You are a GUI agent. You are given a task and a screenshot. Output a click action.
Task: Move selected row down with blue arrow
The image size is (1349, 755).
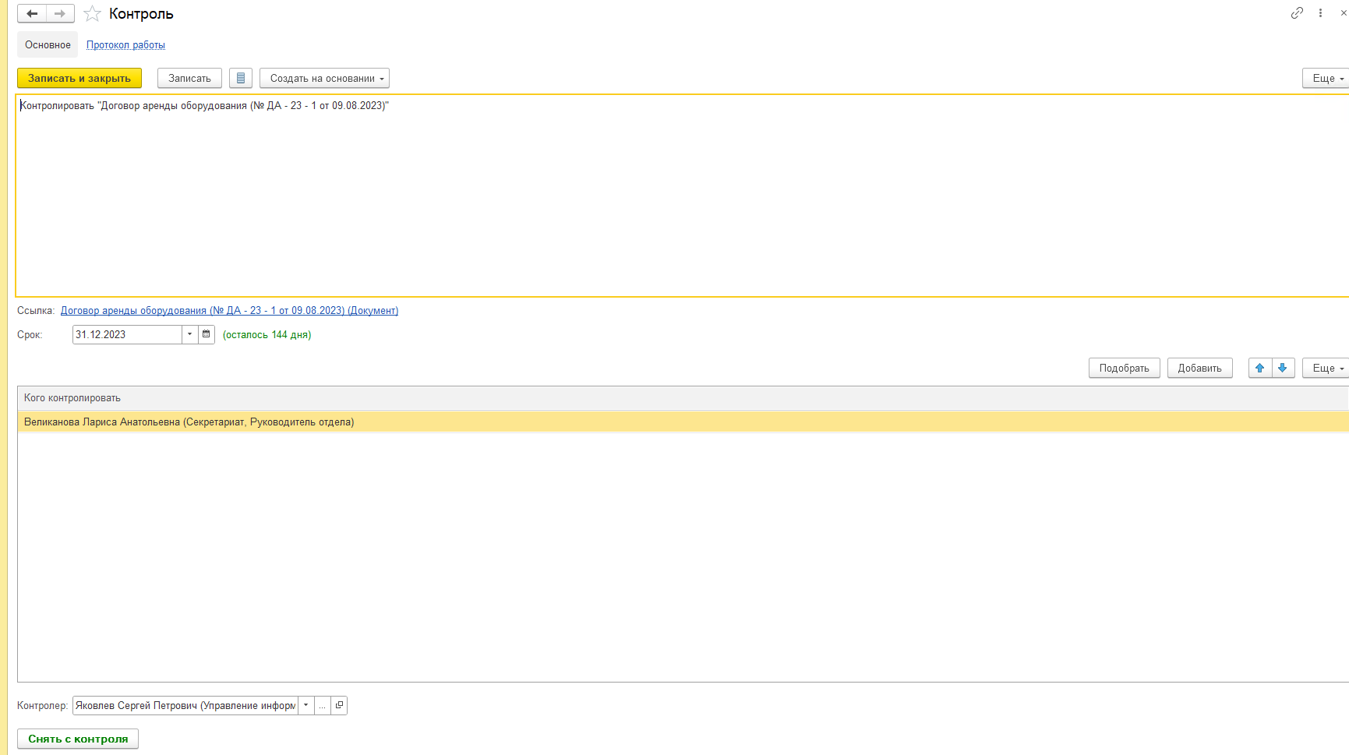(1283, 369)
